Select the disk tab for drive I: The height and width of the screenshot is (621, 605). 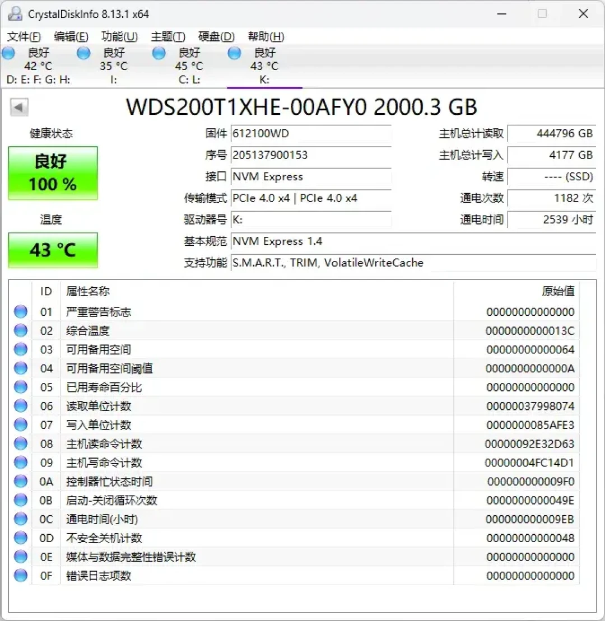114,66
